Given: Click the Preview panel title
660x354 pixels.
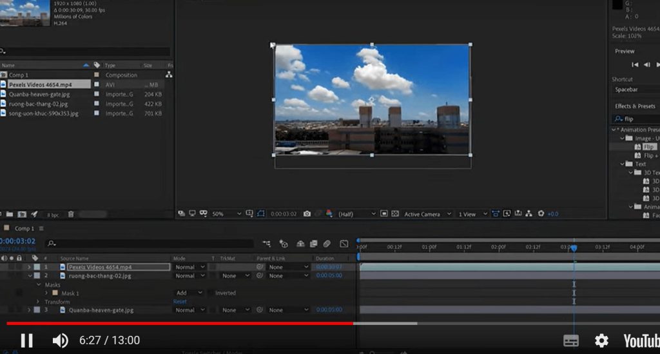Looking at the screenshot, I should pos(625,51).
